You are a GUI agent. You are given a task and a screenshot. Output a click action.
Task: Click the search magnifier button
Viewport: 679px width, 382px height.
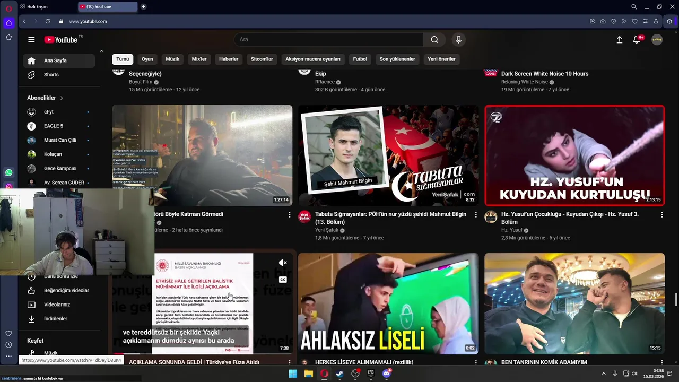(434, 40)
